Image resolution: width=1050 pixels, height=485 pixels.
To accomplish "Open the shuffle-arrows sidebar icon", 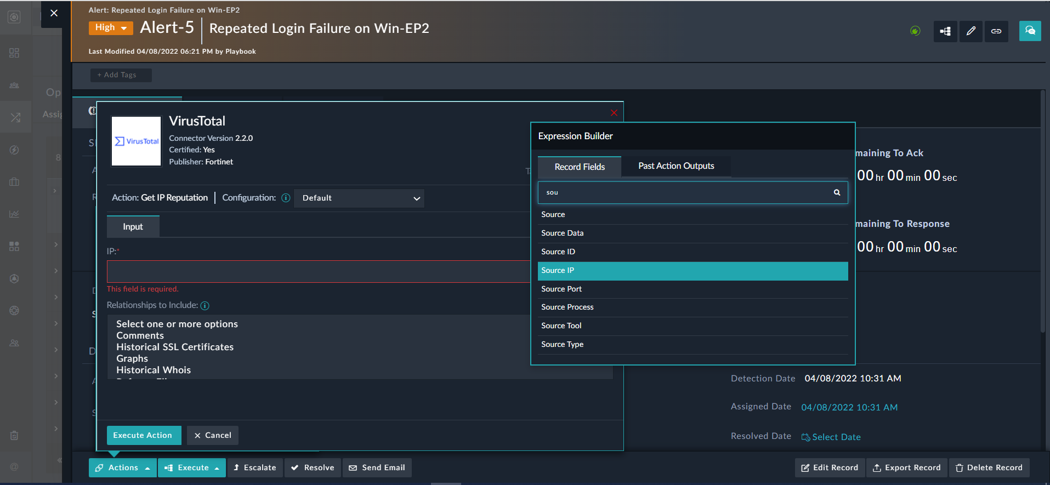I will 15,117.
